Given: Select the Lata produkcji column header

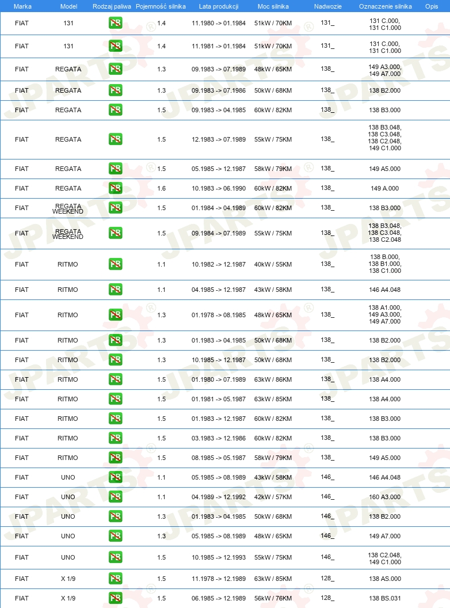Looking at the screenshot, I should tap(219, 6).
